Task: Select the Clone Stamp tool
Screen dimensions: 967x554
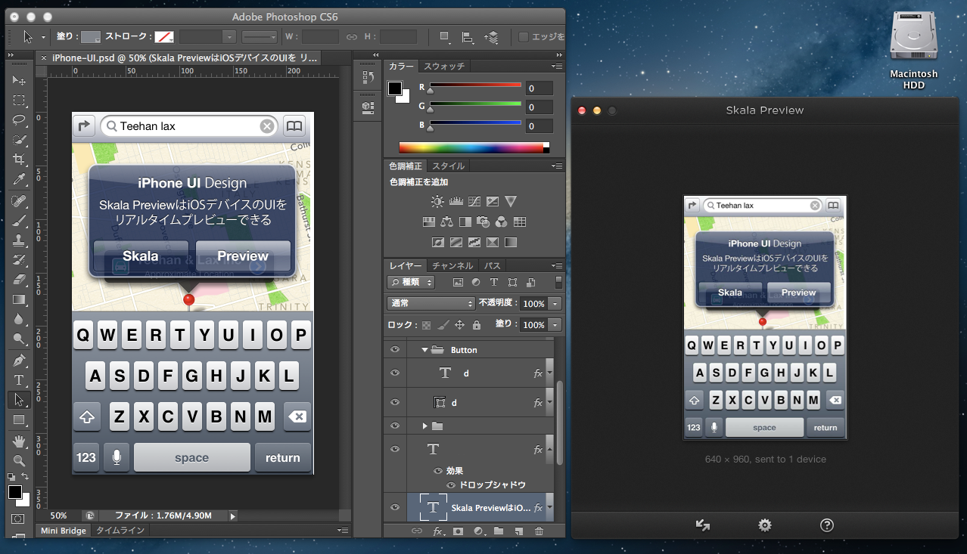Action: [19, 240]
